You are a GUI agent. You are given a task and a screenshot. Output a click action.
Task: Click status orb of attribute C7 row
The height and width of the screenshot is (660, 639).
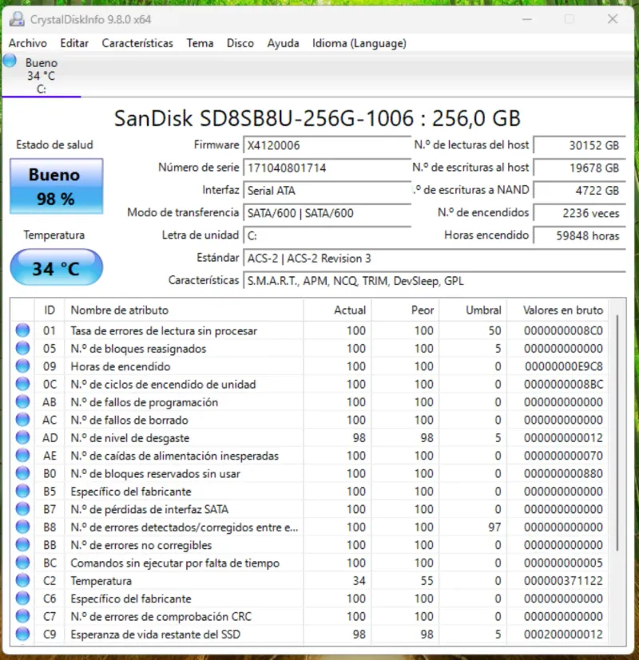click(22, 616)
